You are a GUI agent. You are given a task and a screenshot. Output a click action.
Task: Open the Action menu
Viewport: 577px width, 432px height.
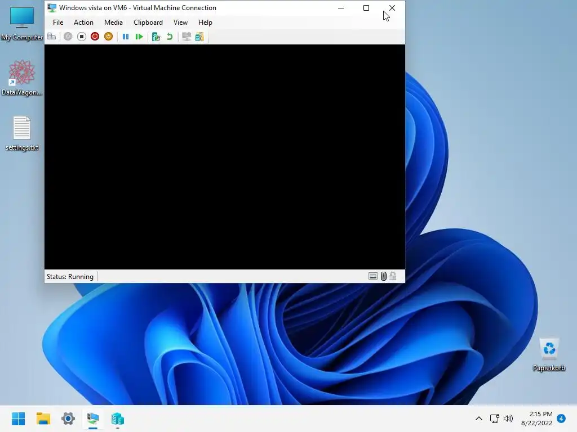click(x=83, y=22)
